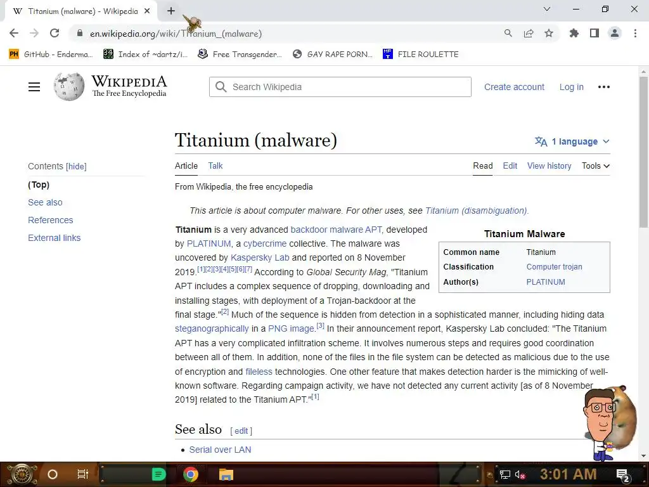Open the taskbar search circle
Screen dimensions: 649x487
[x=53, y=474]
